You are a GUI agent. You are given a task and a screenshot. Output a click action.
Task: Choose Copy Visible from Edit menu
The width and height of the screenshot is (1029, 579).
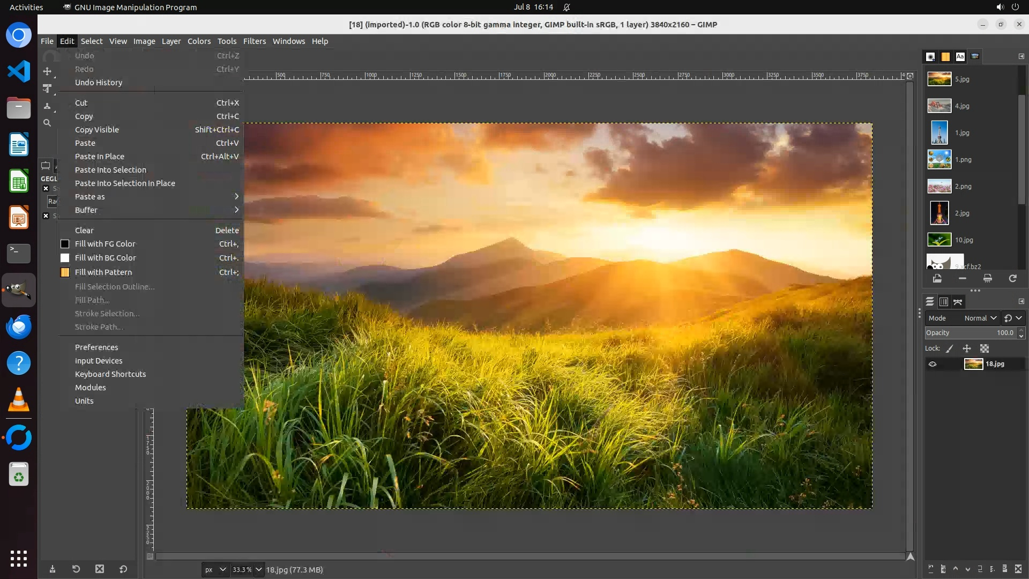click(x=97, y=130)
